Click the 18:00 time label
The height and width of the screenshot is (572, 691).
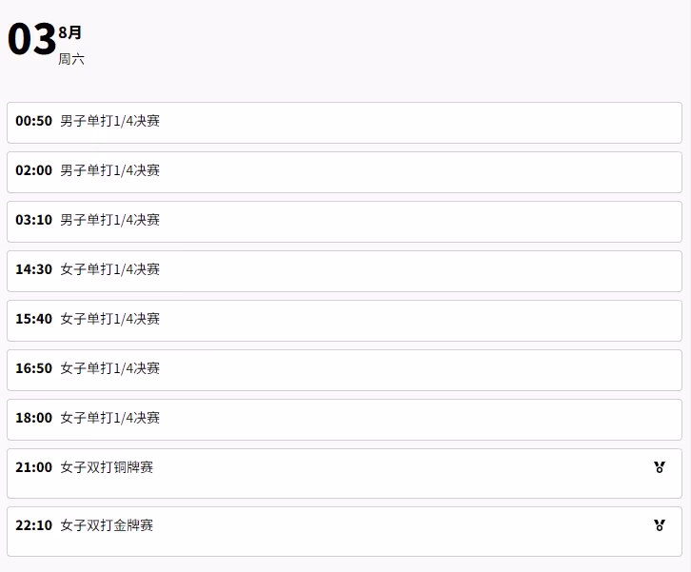click(34, 418)
